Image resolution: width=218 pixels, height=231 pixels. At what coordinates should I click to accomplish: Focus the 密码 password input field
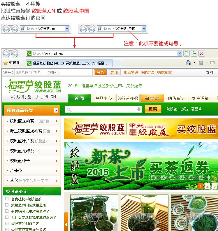(76, 73)
